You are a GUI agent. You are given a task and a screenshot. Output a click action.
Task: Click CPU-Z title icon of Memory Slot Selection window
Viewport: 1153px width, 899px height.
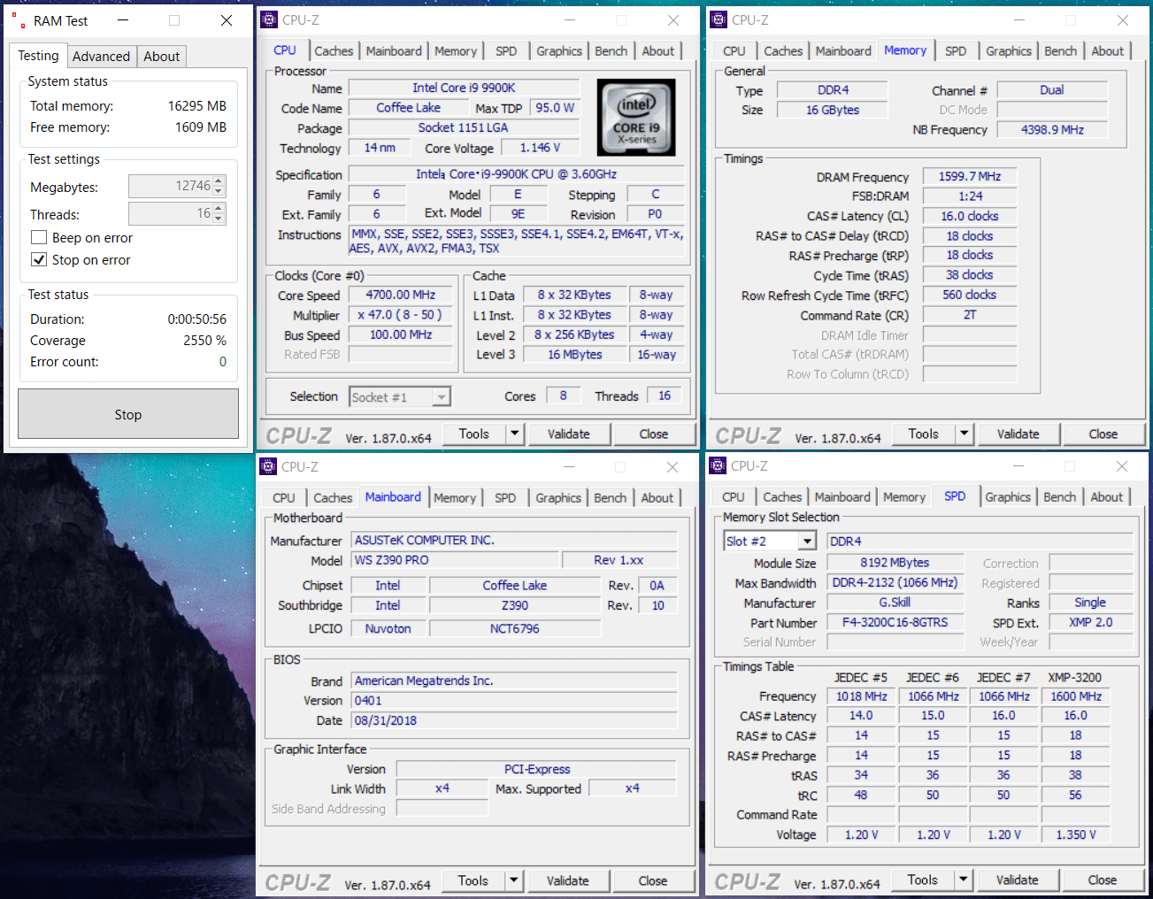click(718, 465)
